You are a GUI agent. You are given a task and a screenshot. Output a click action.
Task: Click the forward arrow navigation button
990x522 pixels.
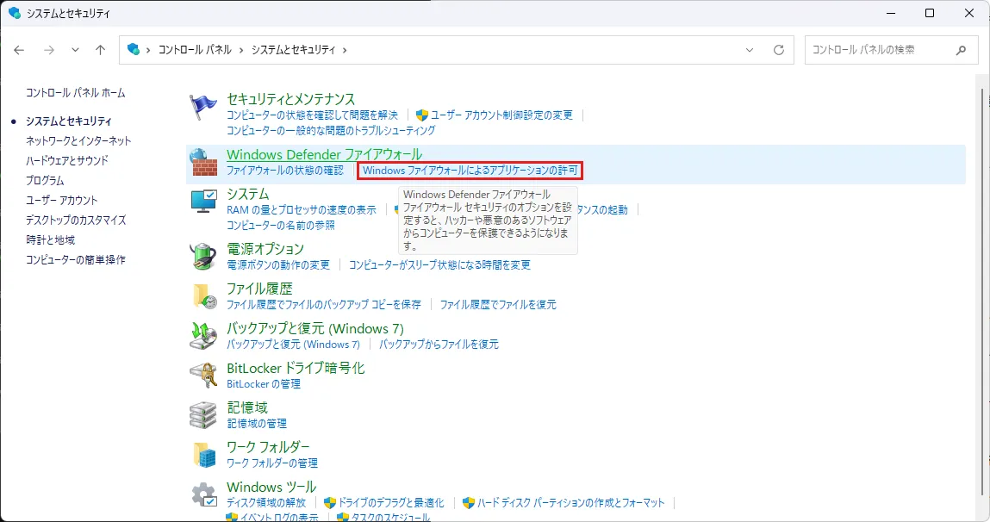48,50
